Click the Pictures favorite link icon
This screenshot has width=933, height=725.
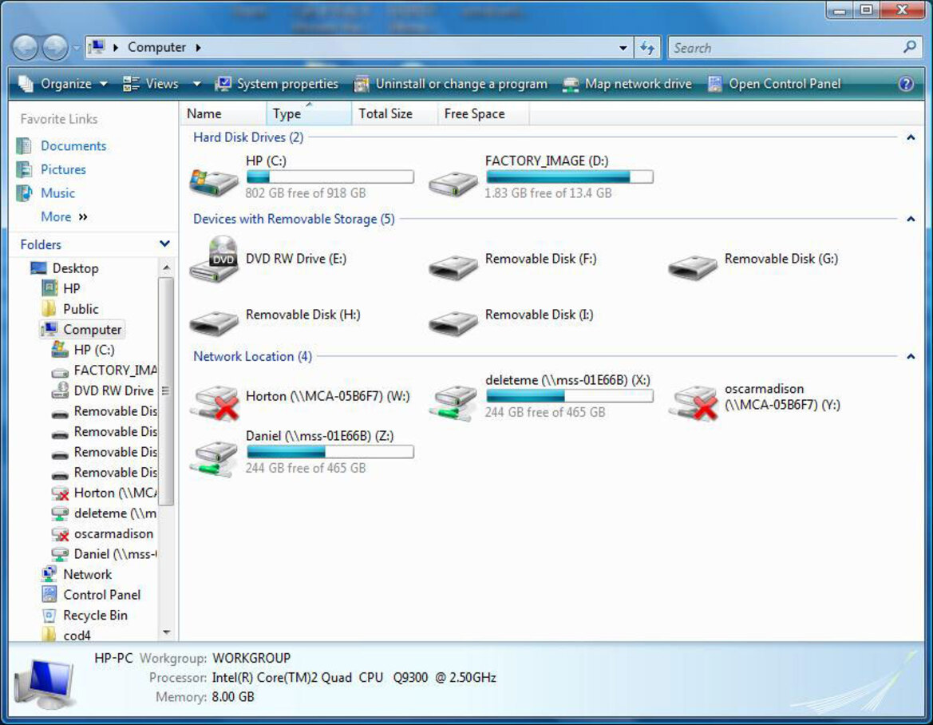click(x=24, y=169)
